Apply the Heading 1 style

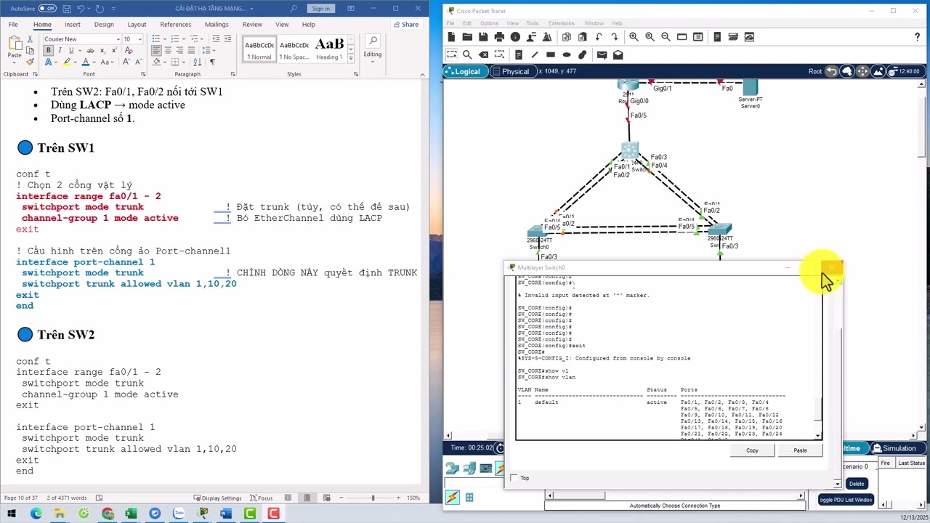pyautogui.click(x=328, y=48)
